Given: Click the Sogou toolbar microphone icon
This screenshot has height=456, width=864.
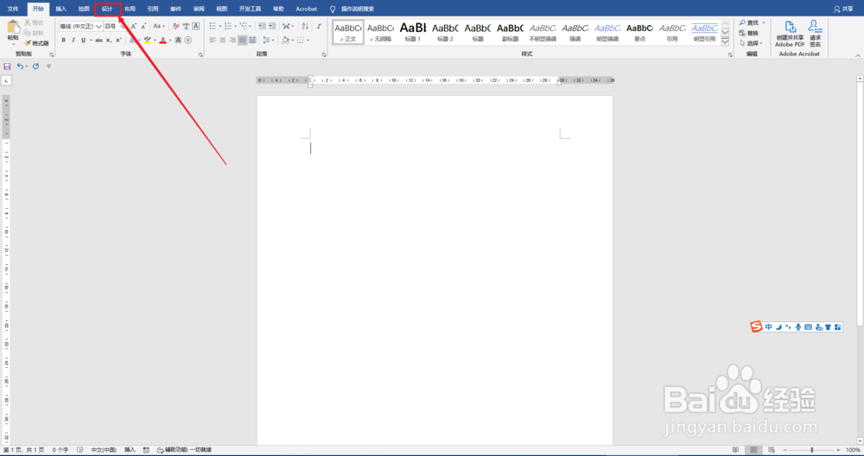Looking at the screenshot, I should coord(797,327).
